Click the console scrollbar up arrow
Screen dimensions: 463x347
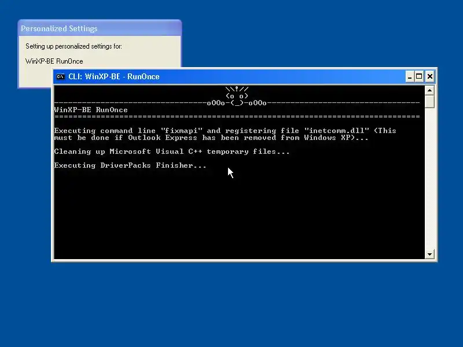(x=429, y=90)
